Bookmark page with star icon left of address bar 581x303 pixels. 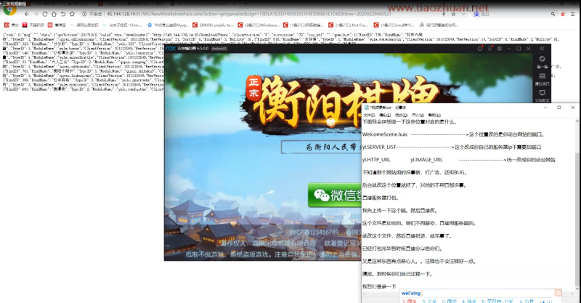click(x=72, y=14)
